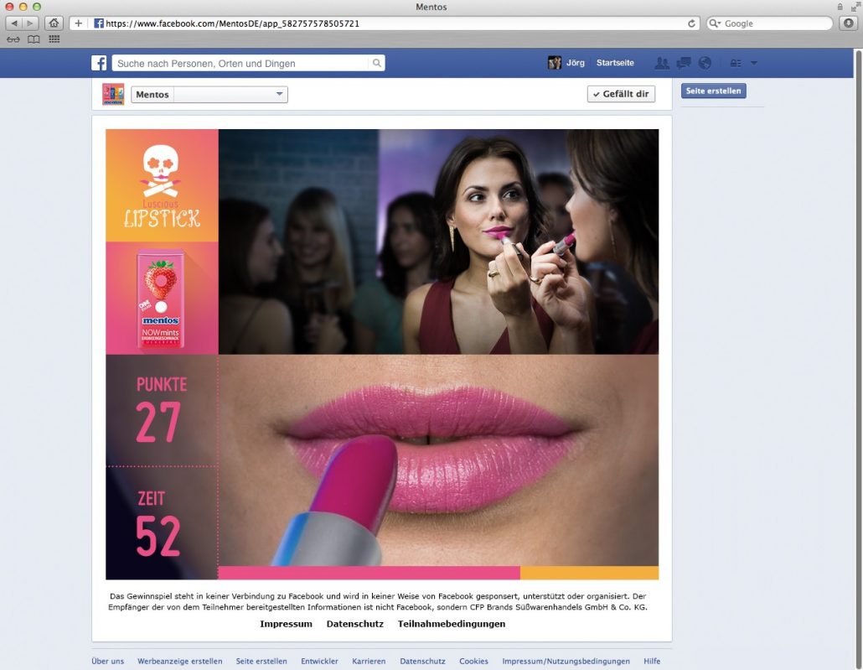The height and width of the screenshot is (670, 863).
Task: Click the plus add-bookmark button
Action: (x=78, y=23)
